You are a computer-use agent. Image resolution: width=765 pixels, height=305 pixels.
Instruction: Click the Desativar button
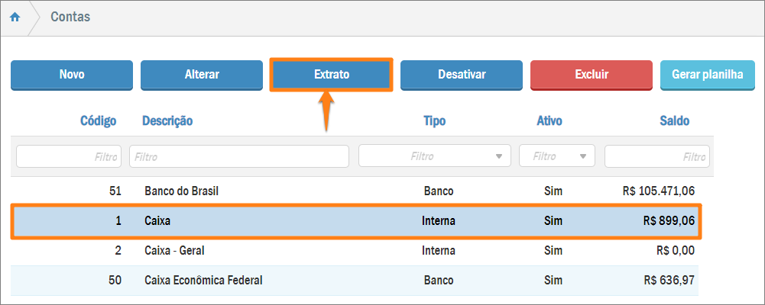pos(462,75)
